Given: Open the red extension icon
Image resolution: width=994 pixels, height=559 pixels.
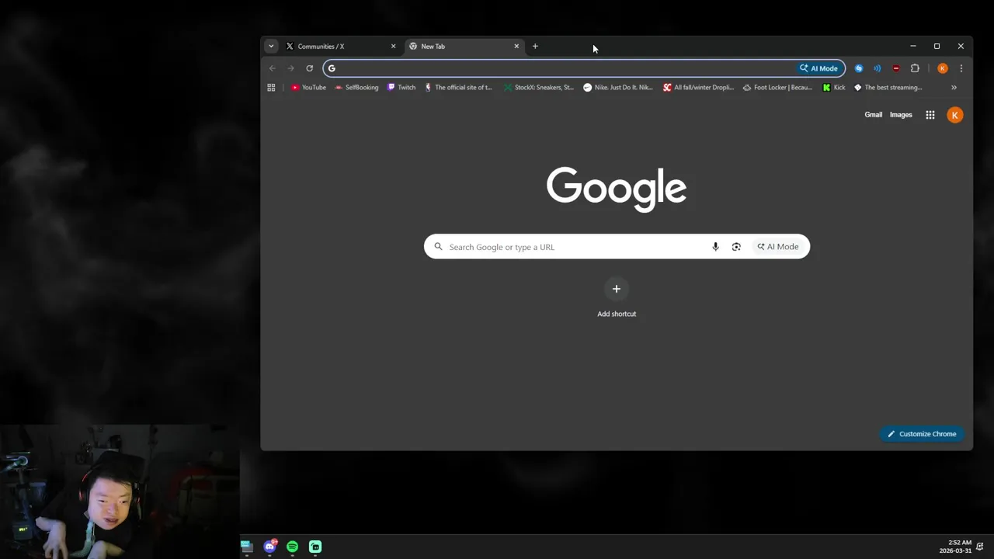Looking at the screenshot, I should pyautogui.click(x=896, y=68).
